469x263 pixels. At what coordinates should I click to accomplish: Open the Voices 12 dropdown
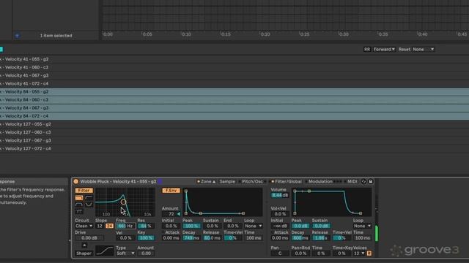click(x=359, y=254)
